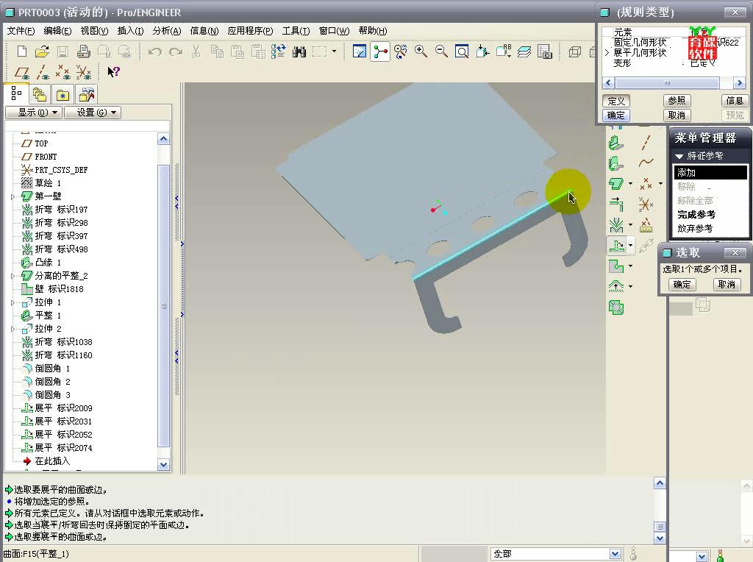The height and width of the screenshot is (562, 753).
Task: Click 确定 in the 选取 dialog
Action: [x=682, y=285]
